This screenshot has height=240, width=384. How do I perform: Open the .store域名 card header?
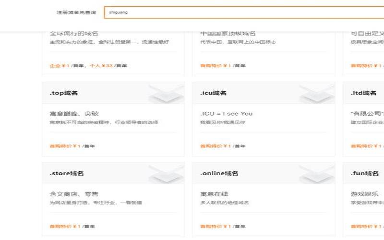(x=113, y=173)
